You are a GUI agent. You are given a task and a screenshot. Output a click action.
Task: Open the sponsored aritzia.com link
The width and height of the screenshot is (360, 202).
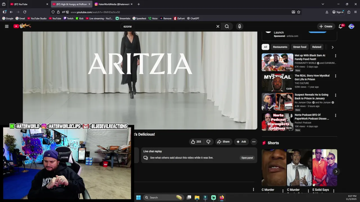292,36
